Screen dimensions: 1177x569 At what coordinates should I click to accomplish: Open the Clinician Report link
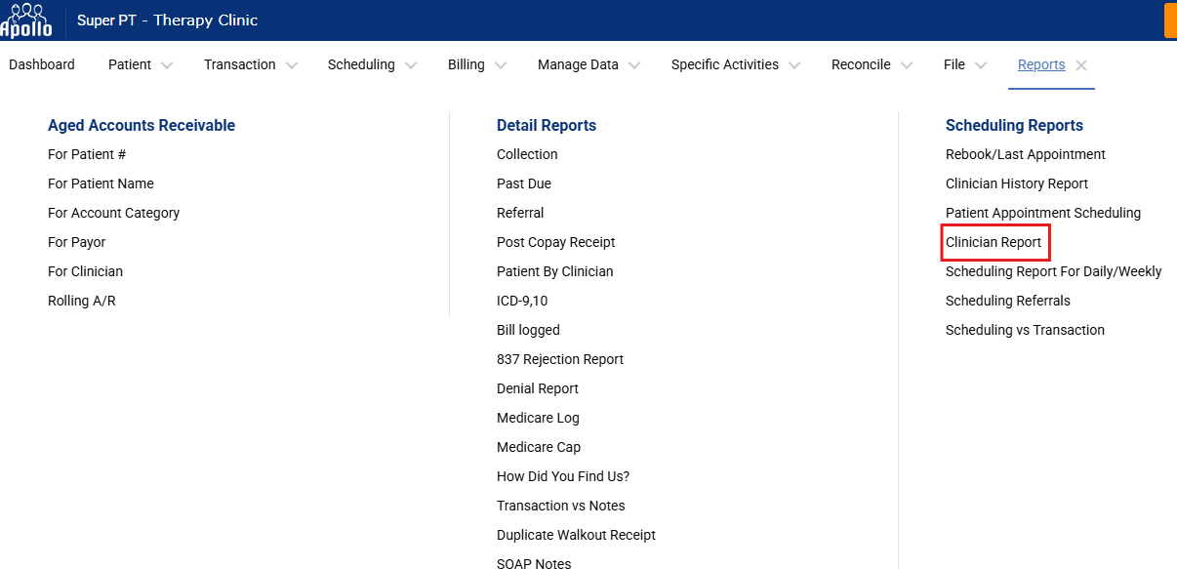pos(994,242)
